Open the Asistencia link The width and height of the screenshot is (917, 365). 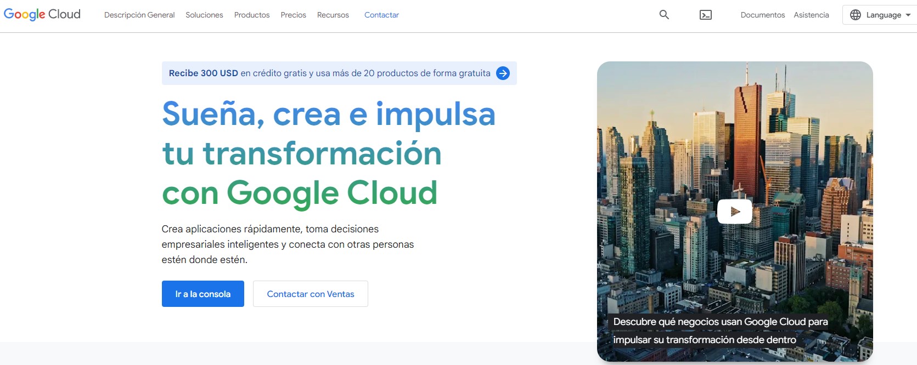(811, 15)
